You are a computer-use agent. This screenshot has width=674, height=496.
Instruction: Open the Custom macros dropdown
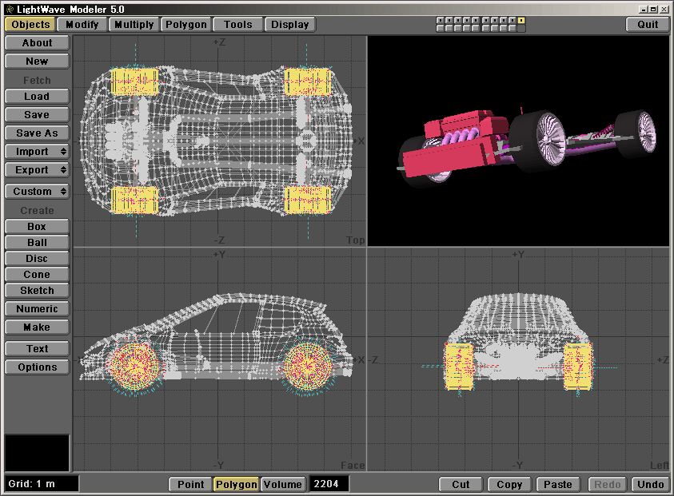click(37, 192)
